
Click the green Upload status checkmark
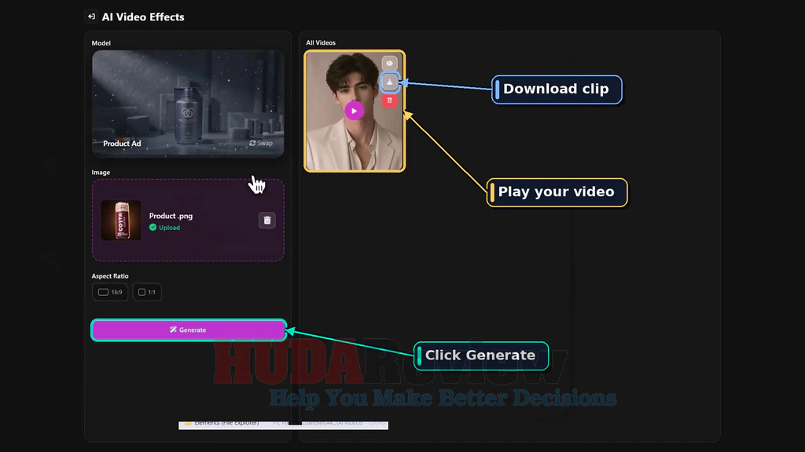tap(153, 228)
